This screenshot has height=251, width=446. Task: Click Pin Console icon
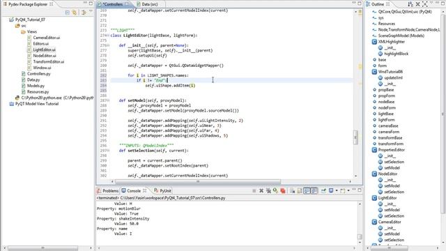coord(323,190)
